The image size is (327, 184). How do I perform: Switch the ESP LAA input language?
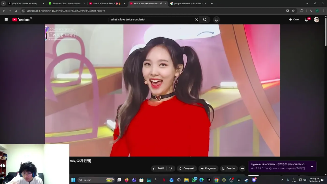pyautogui.click(x=294, y=180)
